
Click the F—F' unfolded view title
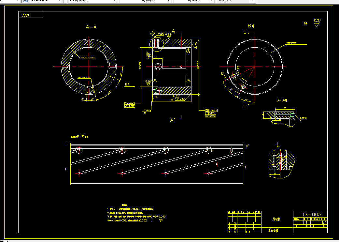point(79,137)
